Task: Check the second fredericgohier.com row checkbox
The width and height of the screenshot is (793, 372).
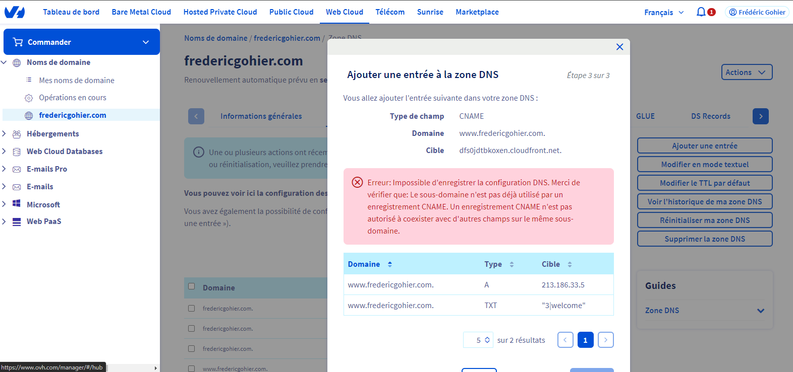Action: tap(192, 328)
